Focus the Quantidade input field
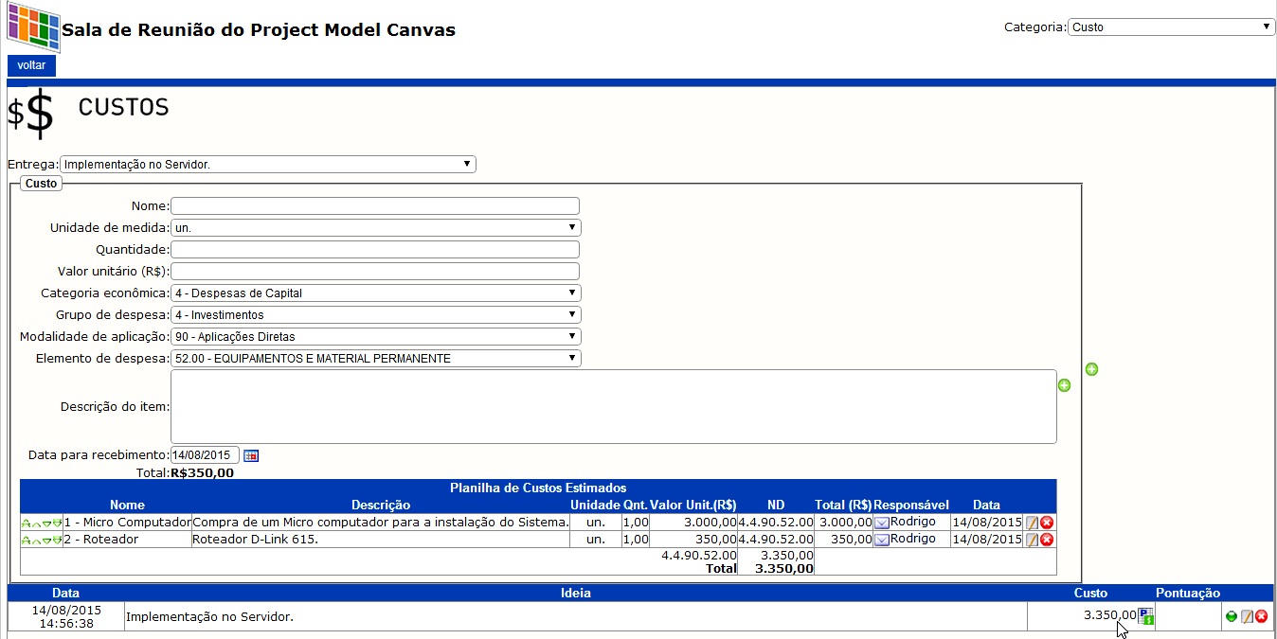This screenshot has height=639, width=1277. coord(375,250)
